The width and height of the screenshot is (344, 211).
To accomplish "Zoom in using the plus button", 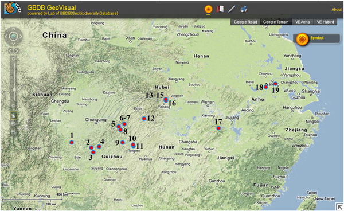I will tap(14, 59).
